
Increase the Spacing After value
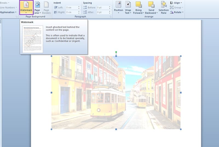pos(110,12)
